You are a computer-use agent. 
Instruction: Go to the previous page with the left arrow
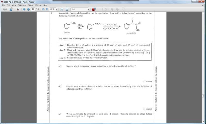(x=24, y=9)
